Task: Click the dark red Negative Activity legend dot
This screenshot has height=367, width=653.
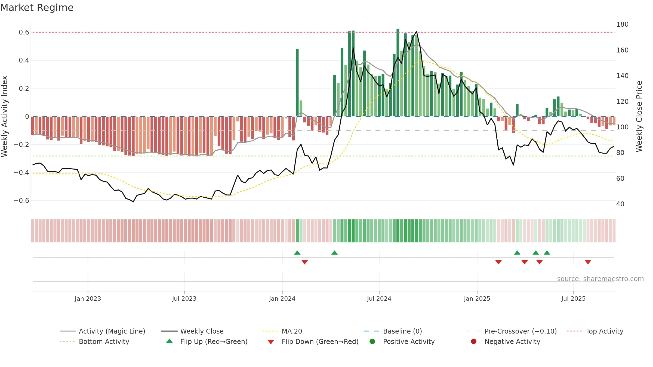Action: point(474,341)
